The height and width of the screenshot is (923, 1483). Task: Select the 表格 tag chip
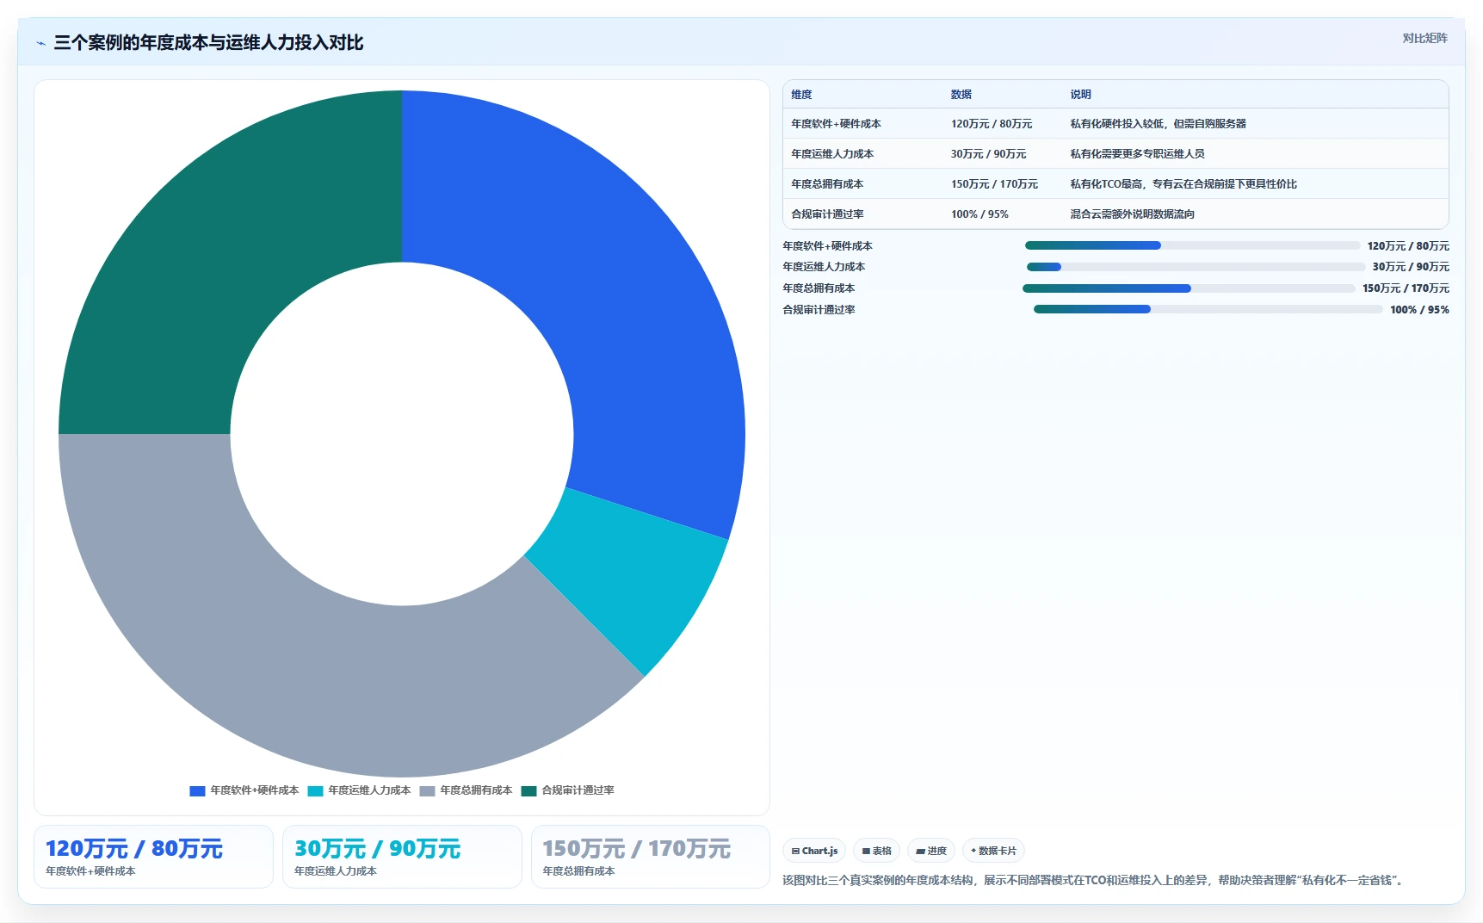(876, 851)
